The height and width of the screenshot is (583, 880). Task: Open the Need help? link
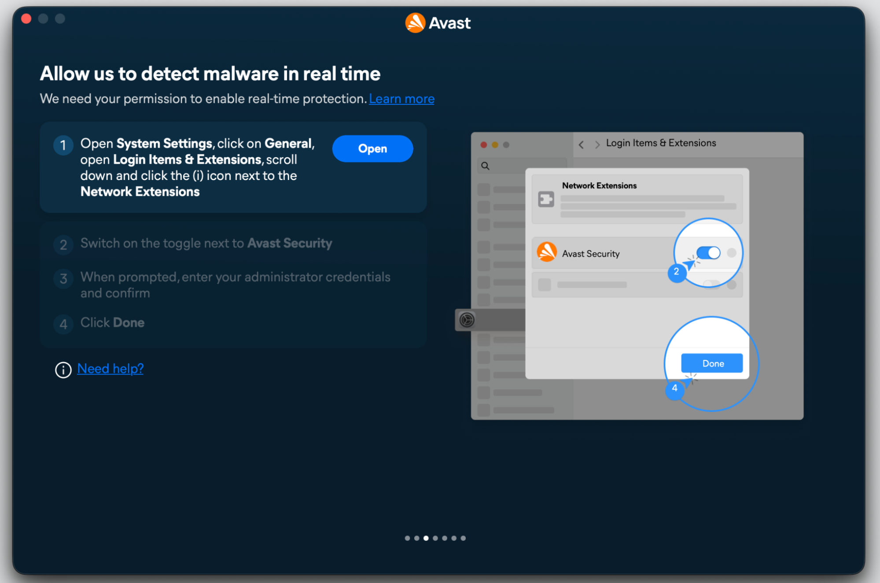pos(110,369)
